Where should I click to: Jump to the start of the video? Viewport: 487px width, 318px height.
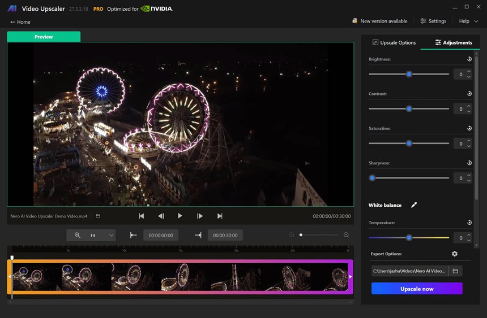coord(142,216)
